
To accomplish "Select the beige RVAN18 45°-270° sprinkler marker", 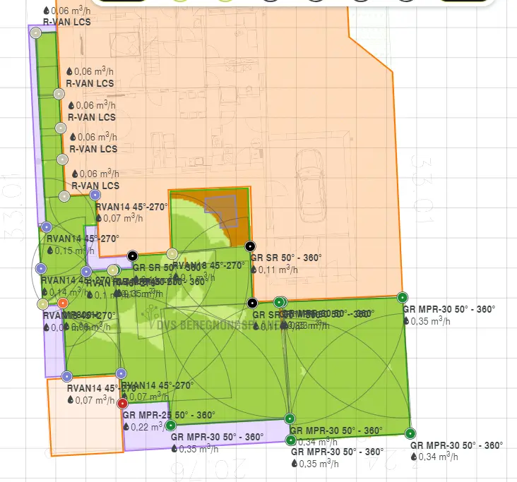I will pyautogui.click(x=172, y=253).
